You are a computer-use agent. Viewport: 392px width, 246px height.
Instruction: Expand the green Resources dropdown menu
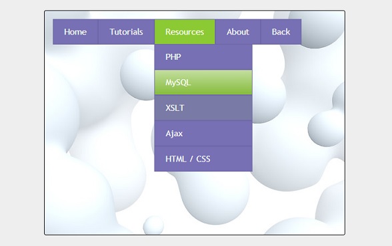pyautogui.click(x=185, y=32)
